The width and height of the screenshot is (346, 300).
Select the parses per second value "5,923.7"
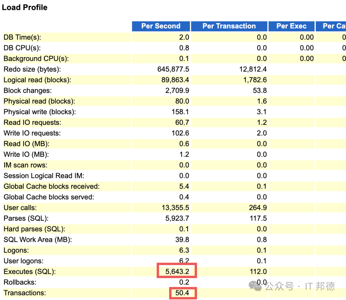[177, 219]
